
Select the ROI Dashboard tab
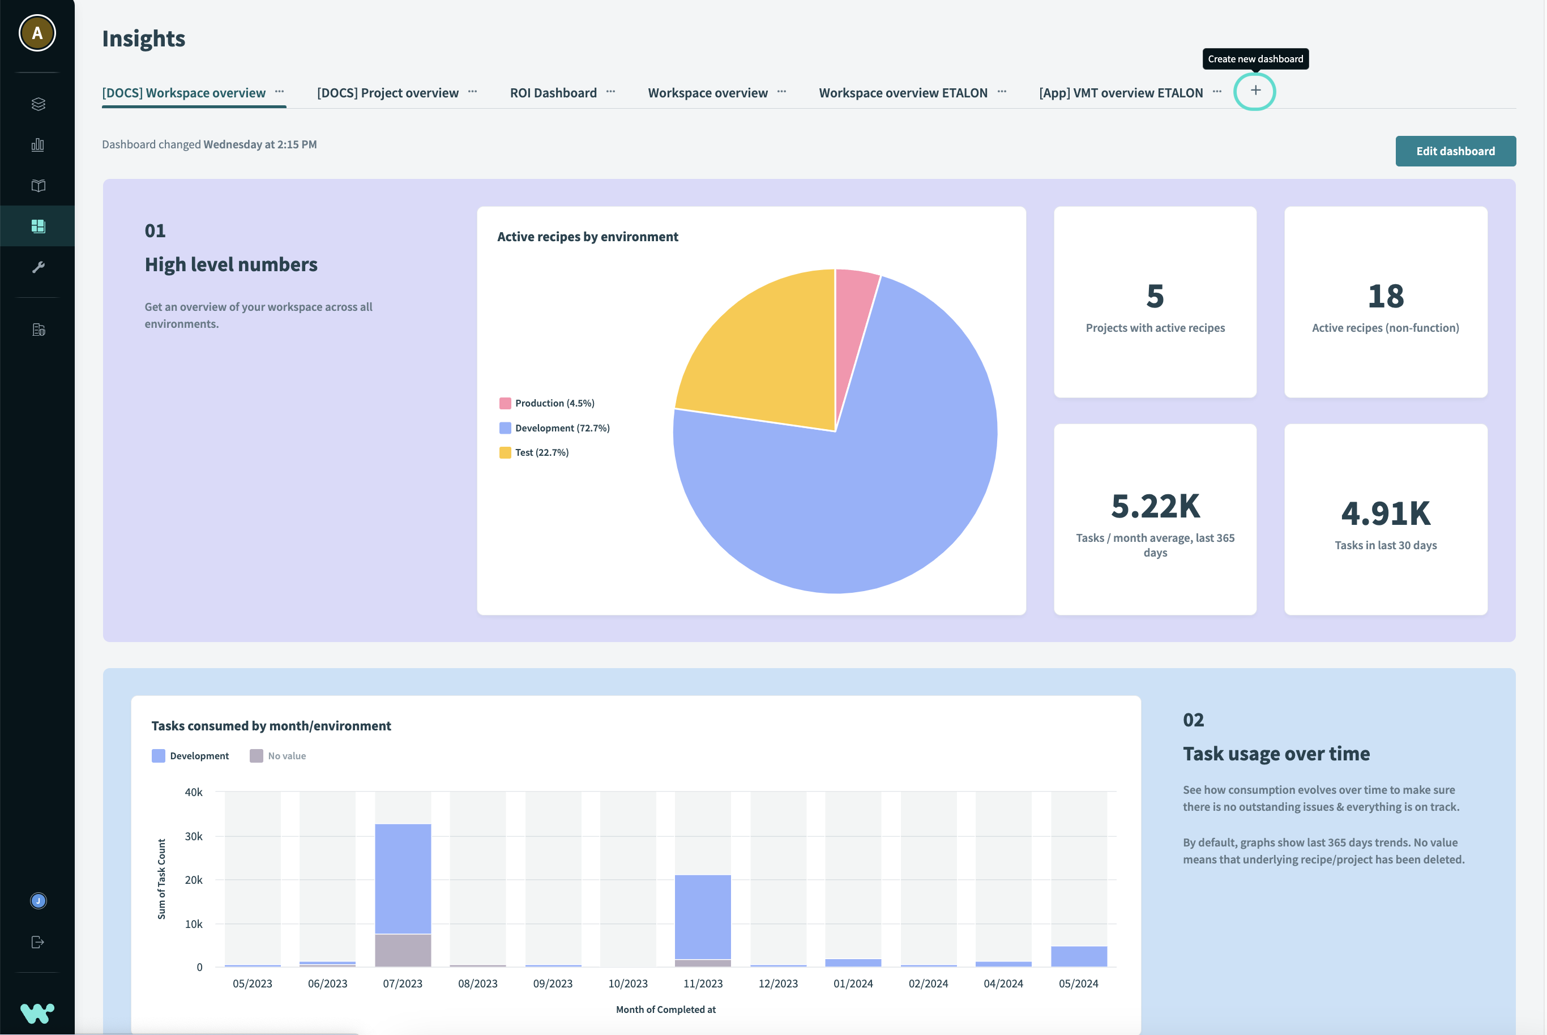click(553, 91)
